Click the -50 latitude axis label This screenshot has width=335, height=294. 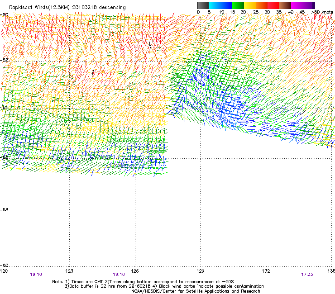(x=4, y=15)
